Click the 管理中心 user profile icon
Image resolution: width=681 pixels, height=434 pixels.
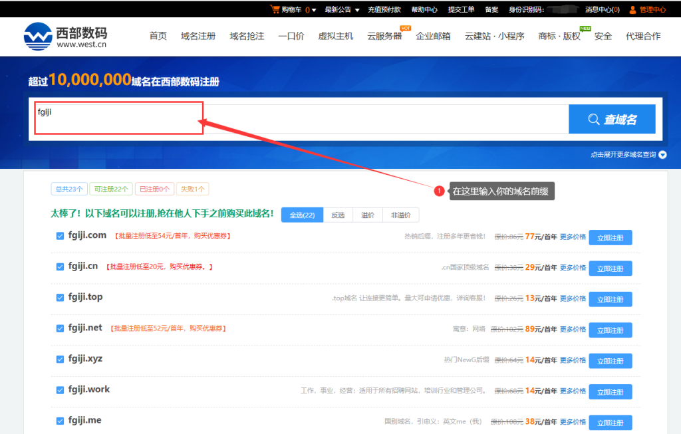click(x=632, y=9)
